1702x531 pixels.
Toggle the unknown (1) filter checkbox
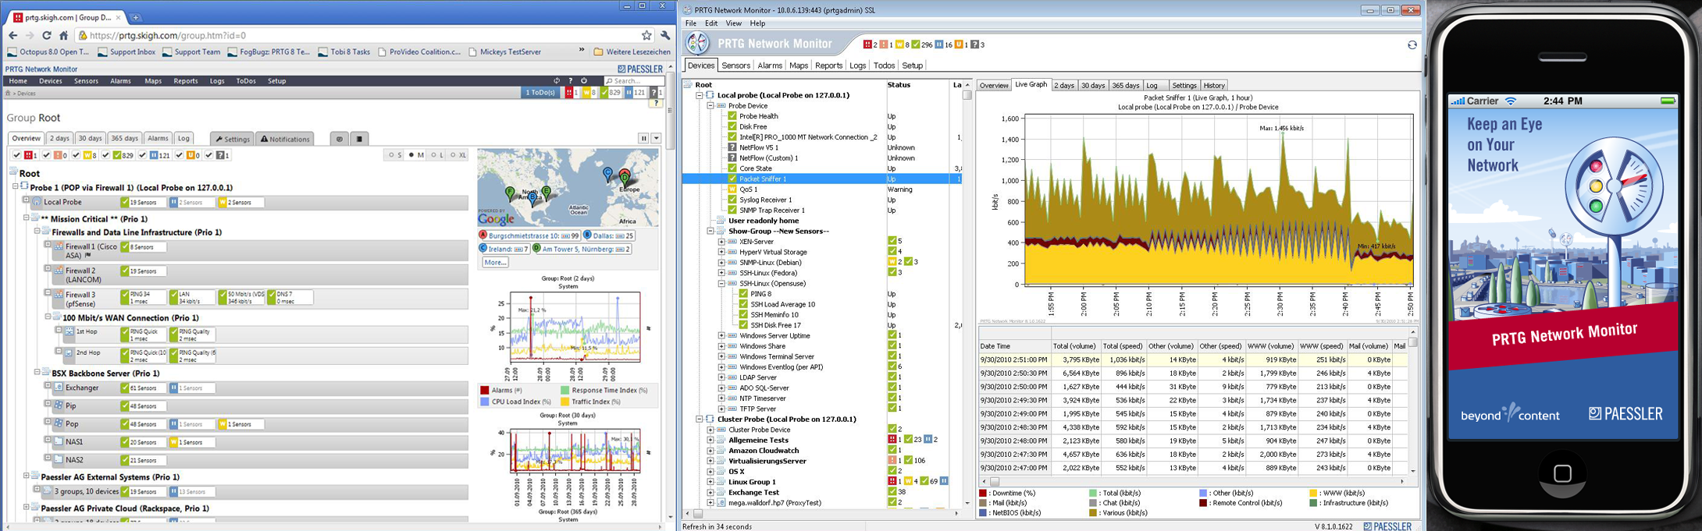(209, 155)
